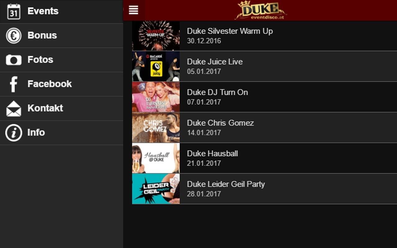Select the Duke Silvester Warm Up title

coord(230,31)
